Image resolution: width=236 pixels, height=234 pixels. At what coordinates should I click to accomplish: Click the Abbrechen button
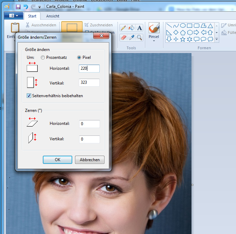pyautogui.click(x=90, y=160)
